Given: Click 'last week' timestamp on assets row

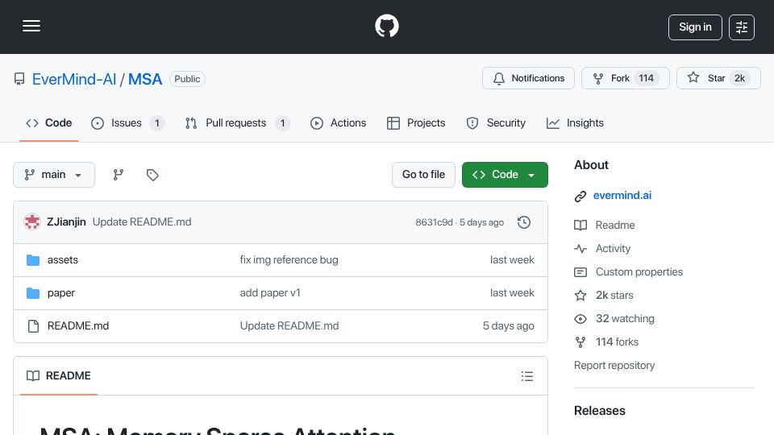Looking at the screenshot, I should coord(512,260).
